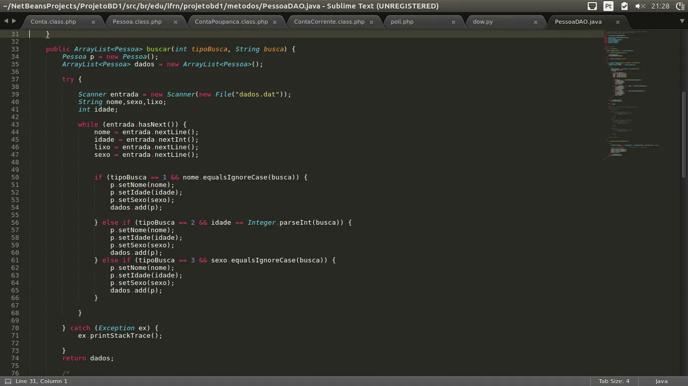Close the dow.py tab

(535, 22)
